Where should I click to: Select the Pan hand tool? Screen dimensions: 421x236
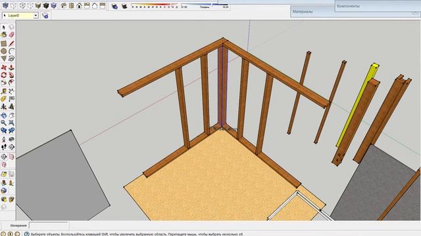pyautogui.click(x=11, y=115)
